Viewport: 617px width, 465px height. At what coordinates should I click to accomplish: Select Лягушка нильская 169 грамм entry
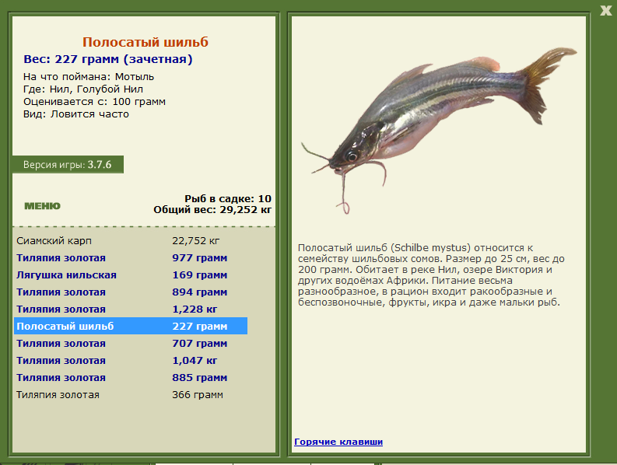pos(131,275)
